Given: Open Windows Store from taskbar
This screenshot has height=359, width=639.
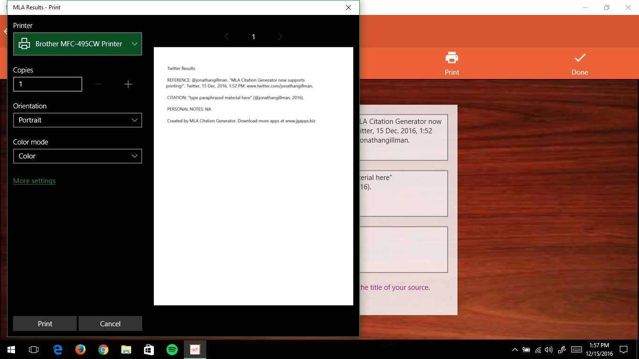Looking at the screenshot, I should coord(149,350).
